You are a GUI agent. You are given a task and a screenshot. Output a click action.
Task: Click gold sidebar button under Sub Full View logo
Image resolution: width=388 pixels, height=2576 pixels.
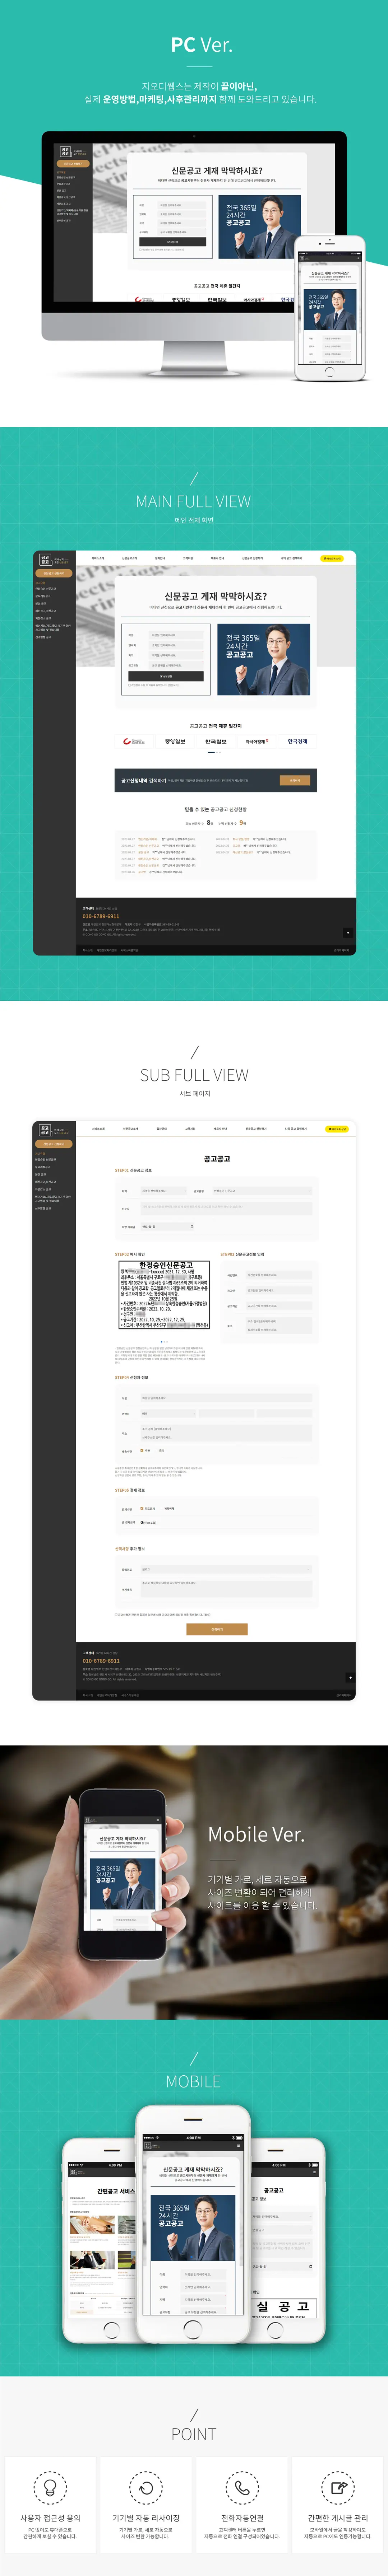click(54, 1143)
